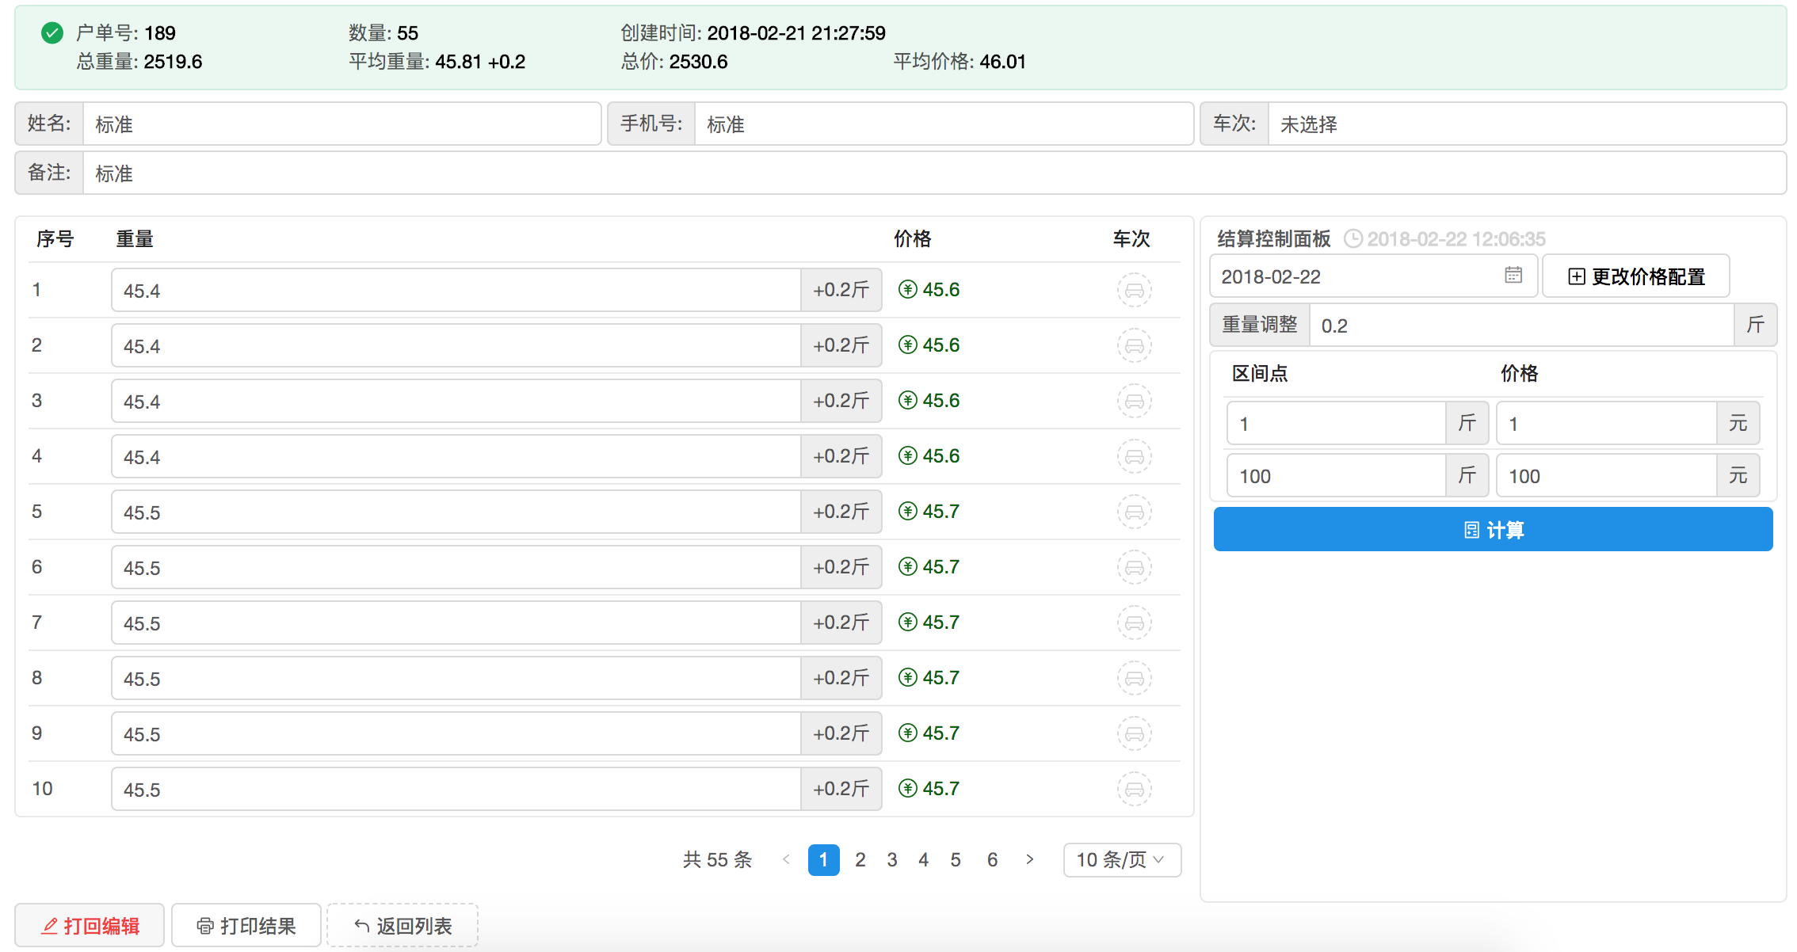Click the yuan price icon in row 3
The image size is (1797, 952).
908,401
